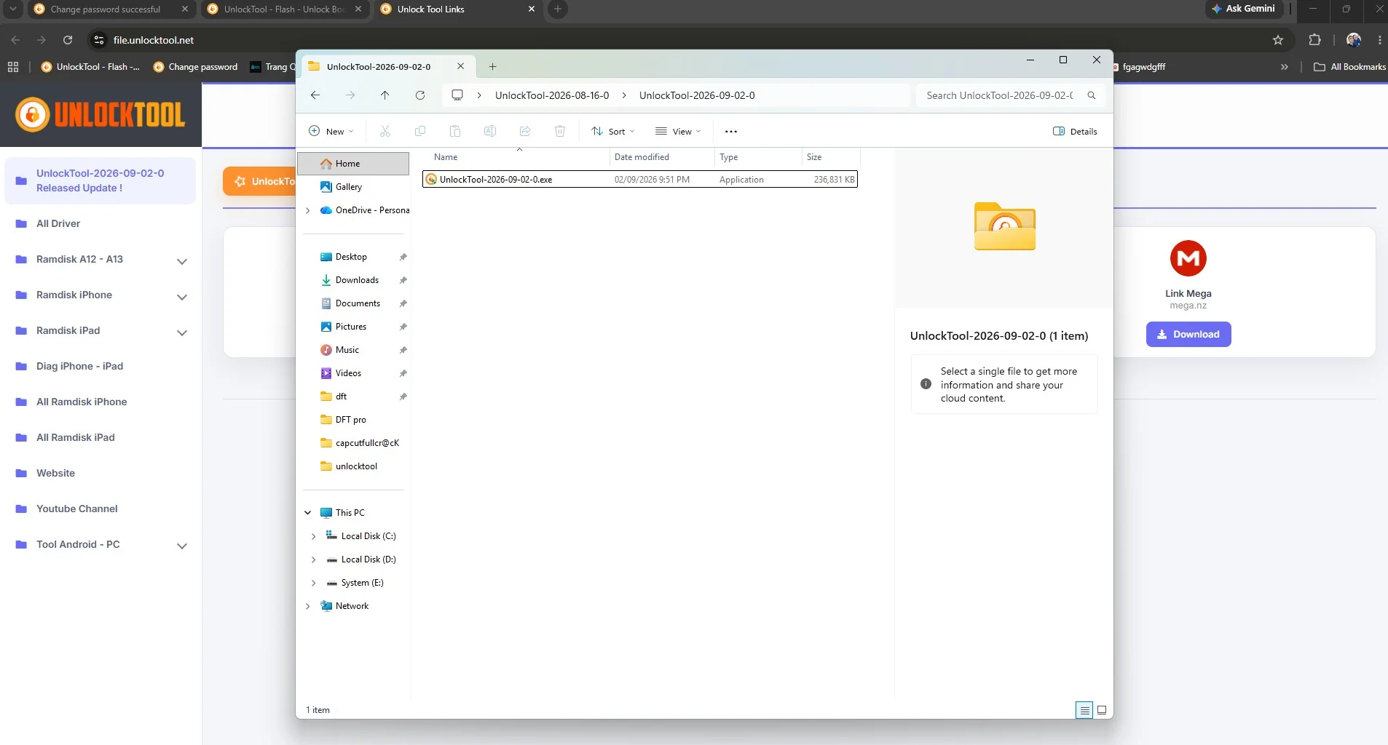Switch to Change password successful tab
Image resolution: width=1388 pixels, height=745 pixels.
[105, 9]
